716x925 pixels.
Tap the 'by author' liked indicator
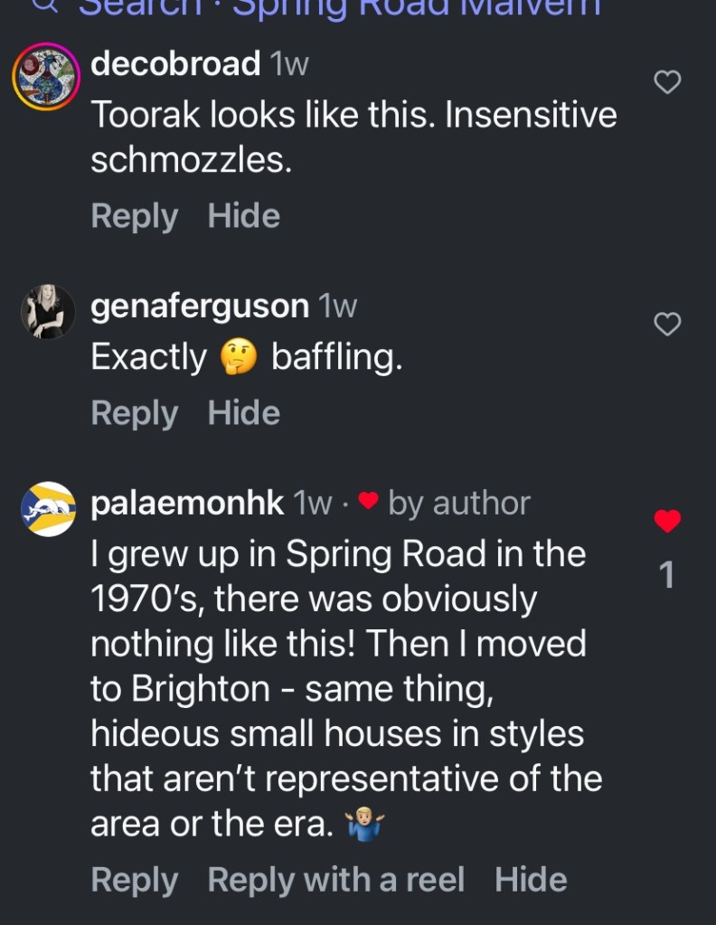445,503
